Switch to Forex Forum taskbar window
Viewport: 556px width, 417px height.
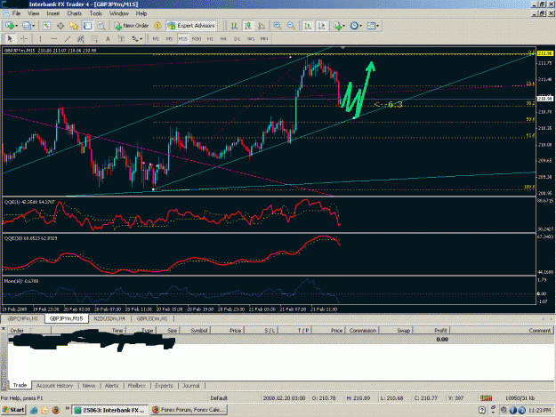click(x=189, y=410)
